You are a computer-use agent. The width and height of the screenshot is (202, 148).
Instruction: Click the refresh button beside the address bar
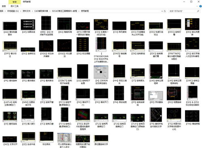pos(165,11)
